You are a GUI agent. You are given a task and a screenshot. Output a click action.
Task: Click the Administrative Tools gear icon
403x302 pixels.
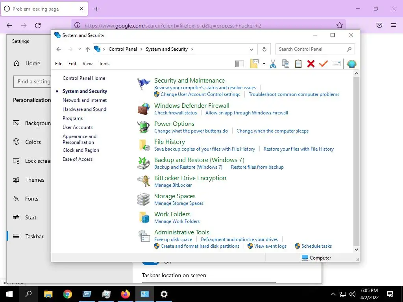point(143,236)
